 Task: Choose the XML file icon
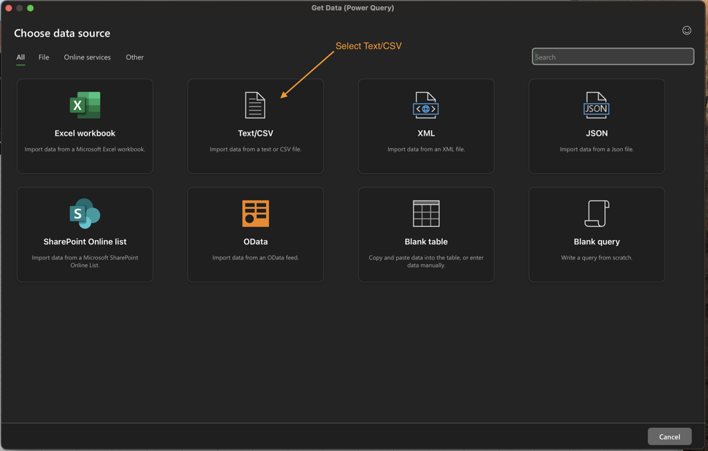(426, 105)
